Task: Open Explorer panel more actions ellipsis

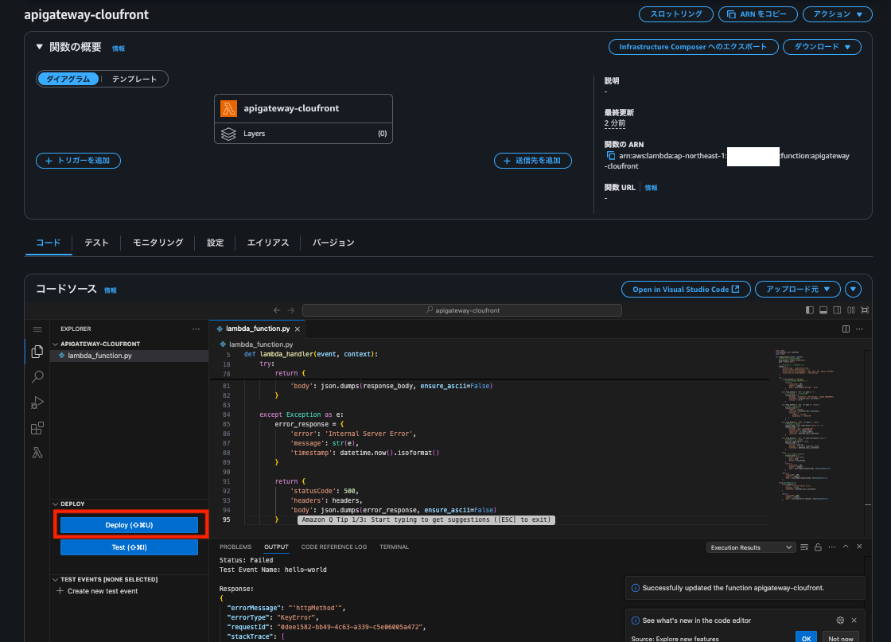Action: point(196,329)
